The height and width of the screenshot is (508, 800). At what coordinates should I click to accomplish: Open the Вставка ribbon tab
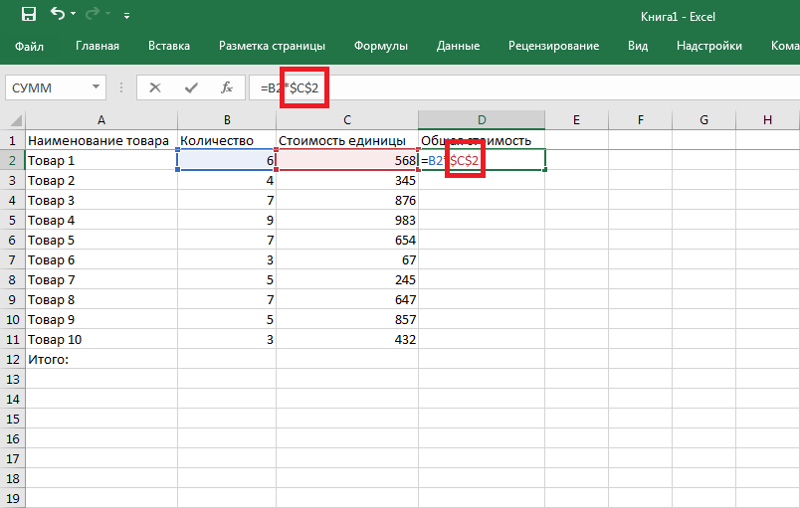(x=169, y=46)
